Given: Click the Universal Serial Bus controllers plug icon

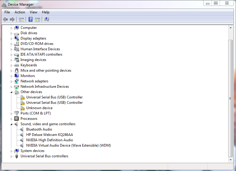Looking at the screenshot, I should (x=17, y=156).
